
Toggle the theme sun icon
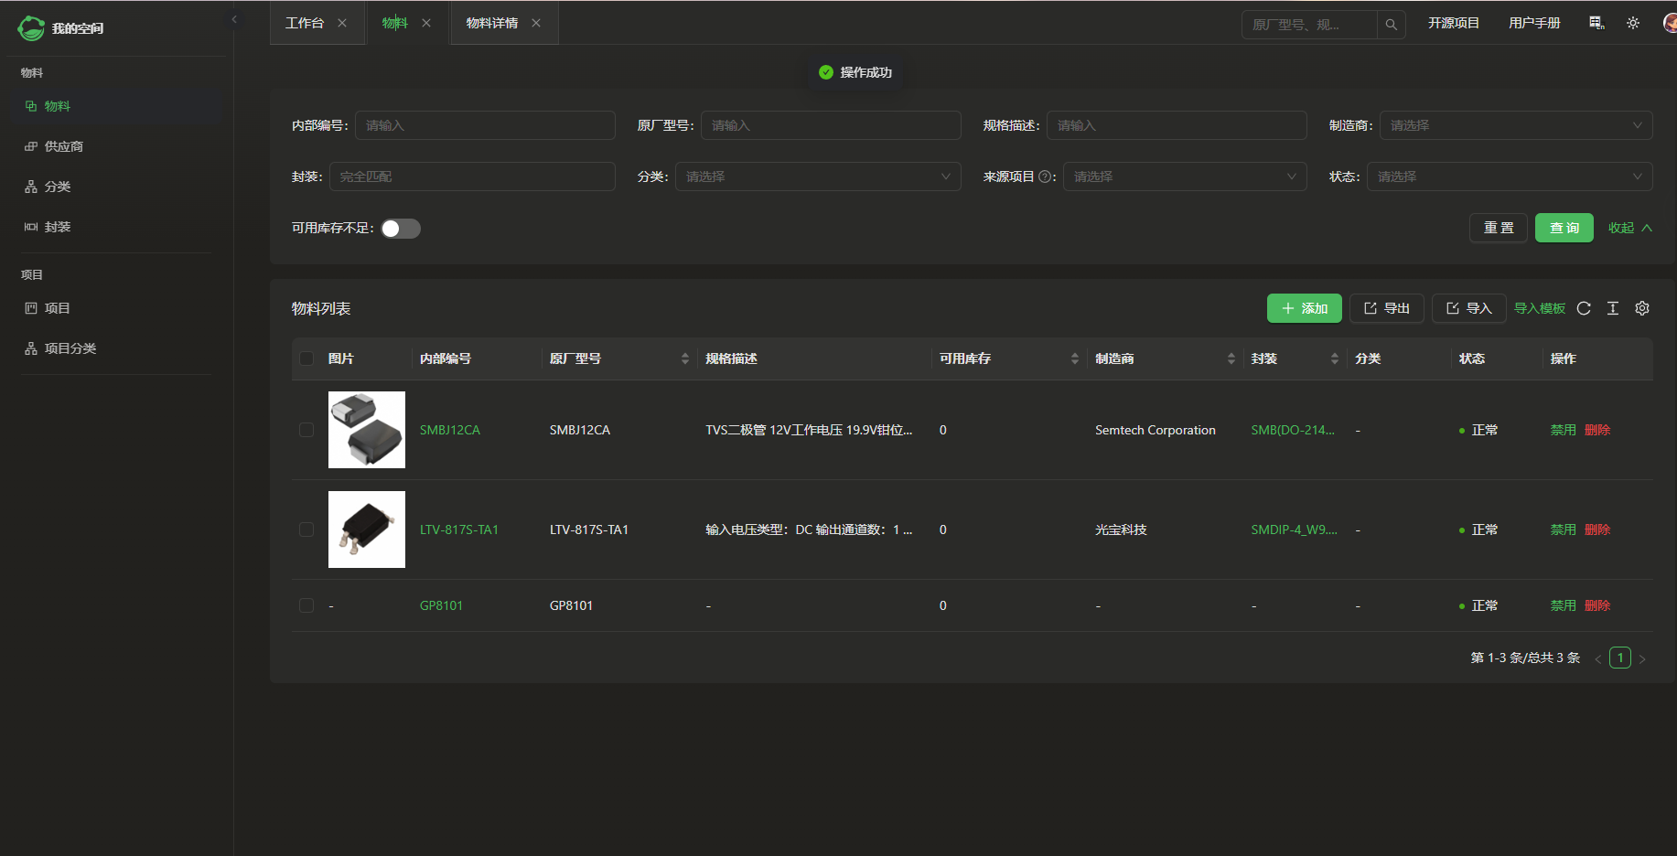tap(1633, 23)
